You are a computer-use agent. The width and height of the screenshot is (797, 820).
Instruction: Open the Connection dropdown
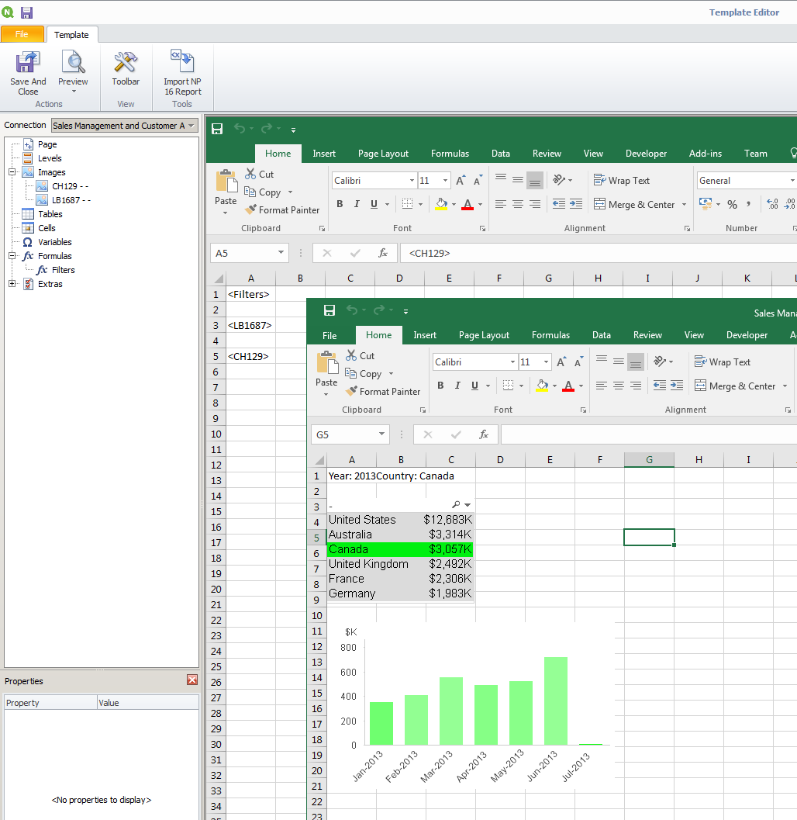191,125
